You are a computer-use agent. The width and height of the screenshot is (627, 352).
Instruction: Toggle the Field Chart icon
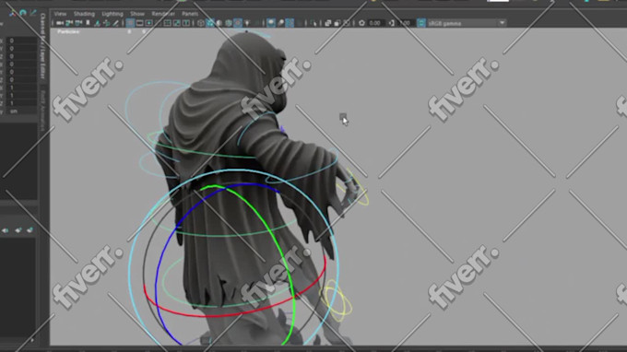(168, 23)
